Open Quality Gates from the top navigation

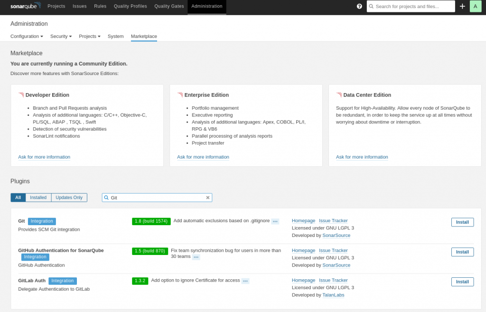(x=169, y=6)
